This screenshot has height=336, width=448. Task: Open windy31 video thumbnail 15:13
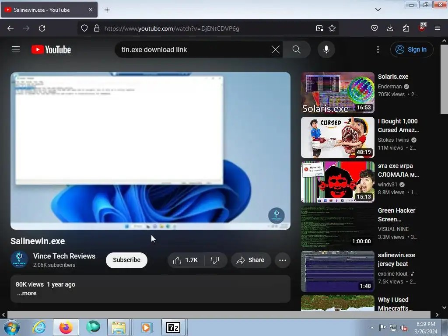338,182
